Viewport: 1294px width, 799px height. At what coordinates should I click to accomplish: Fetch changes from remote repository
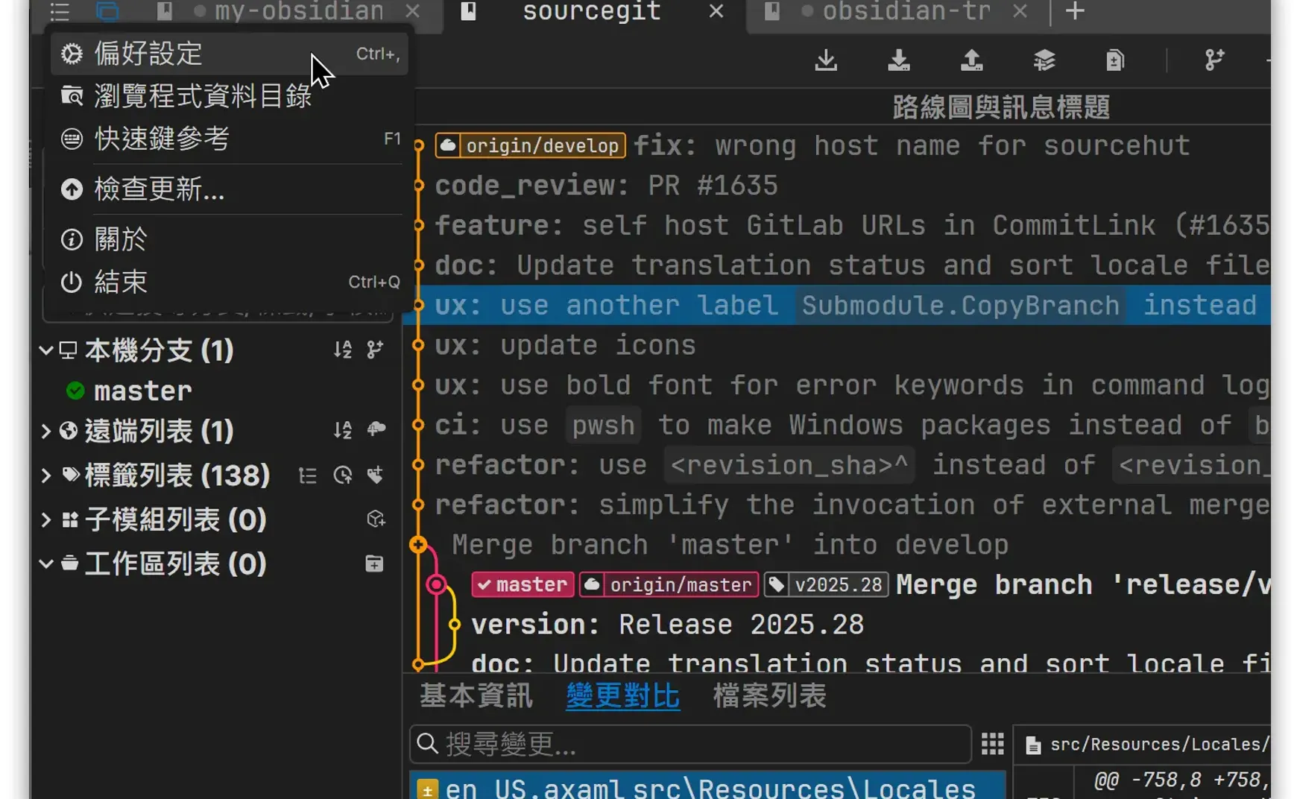825,60
